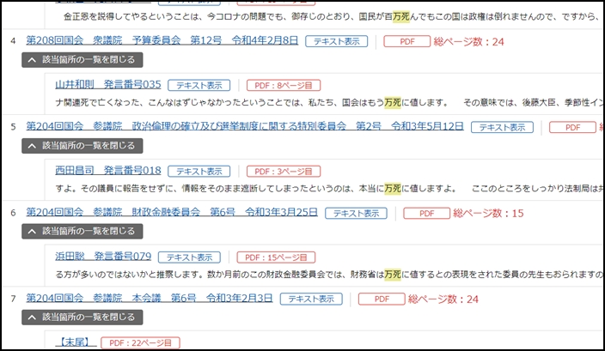
Task: Open PDF:22ページ目 button
Action: point(140,343)
